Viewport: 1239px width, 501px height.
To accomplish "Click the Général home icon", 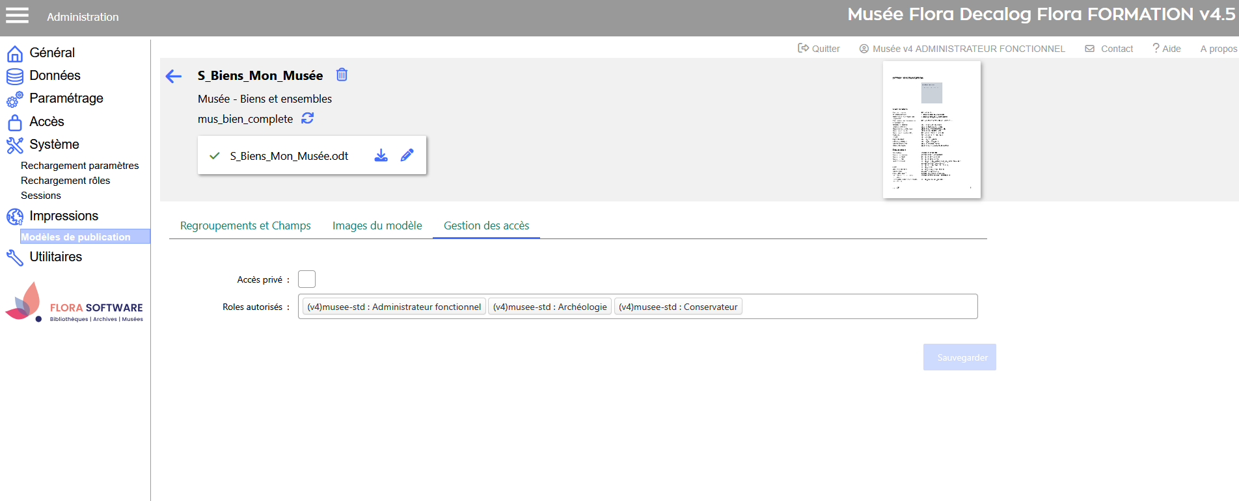I will (15, 53).
